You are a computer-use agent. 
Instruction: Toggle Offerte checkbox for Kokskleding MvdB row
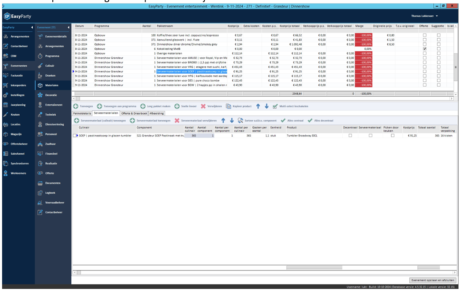424,49
